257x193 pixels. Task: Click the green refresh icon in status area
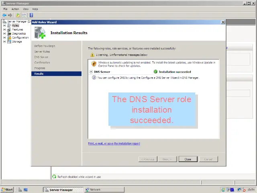click(x=54, y=177)
